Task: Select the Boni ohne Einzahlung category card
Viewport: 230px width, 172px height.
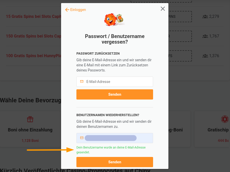Action: (30, 129)
